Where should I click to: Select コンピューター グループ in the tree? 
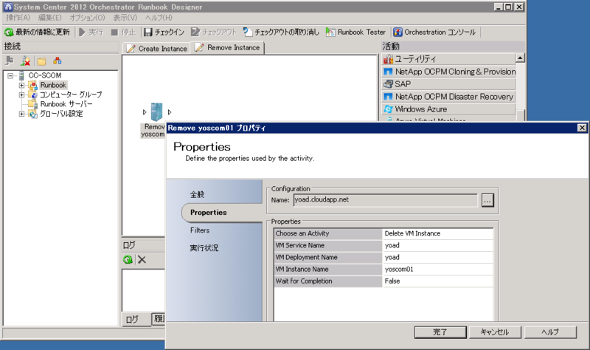point(71,95)
